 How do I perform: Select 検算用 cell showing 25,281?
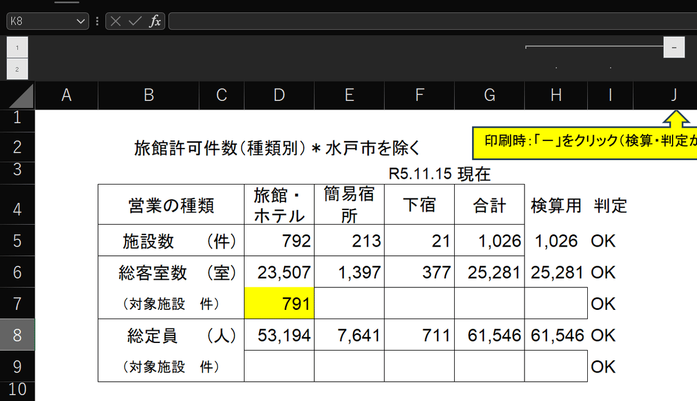pos(556,272)
